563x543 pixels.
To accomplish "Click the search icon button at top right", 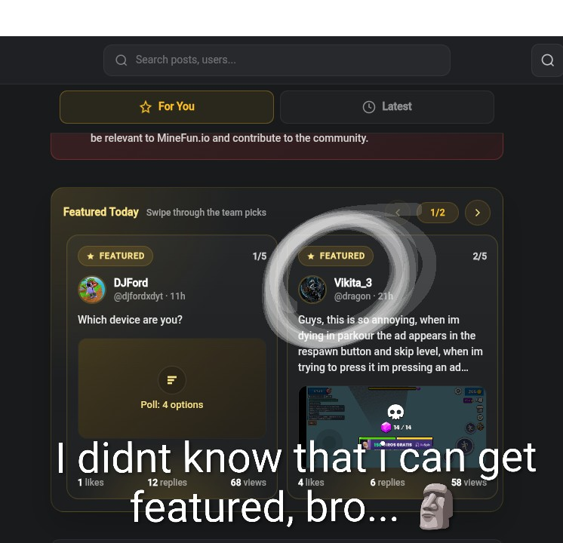I will point(547,60).
